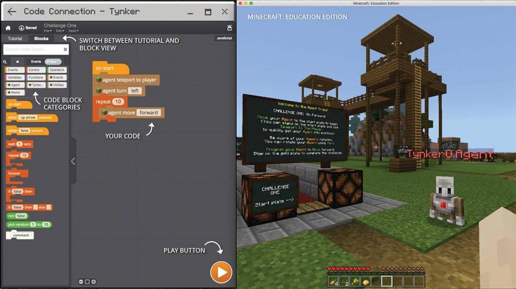Reset workspace zoom with square icon
Viewport: 516px width, 289px height.
tap(87, 282)
